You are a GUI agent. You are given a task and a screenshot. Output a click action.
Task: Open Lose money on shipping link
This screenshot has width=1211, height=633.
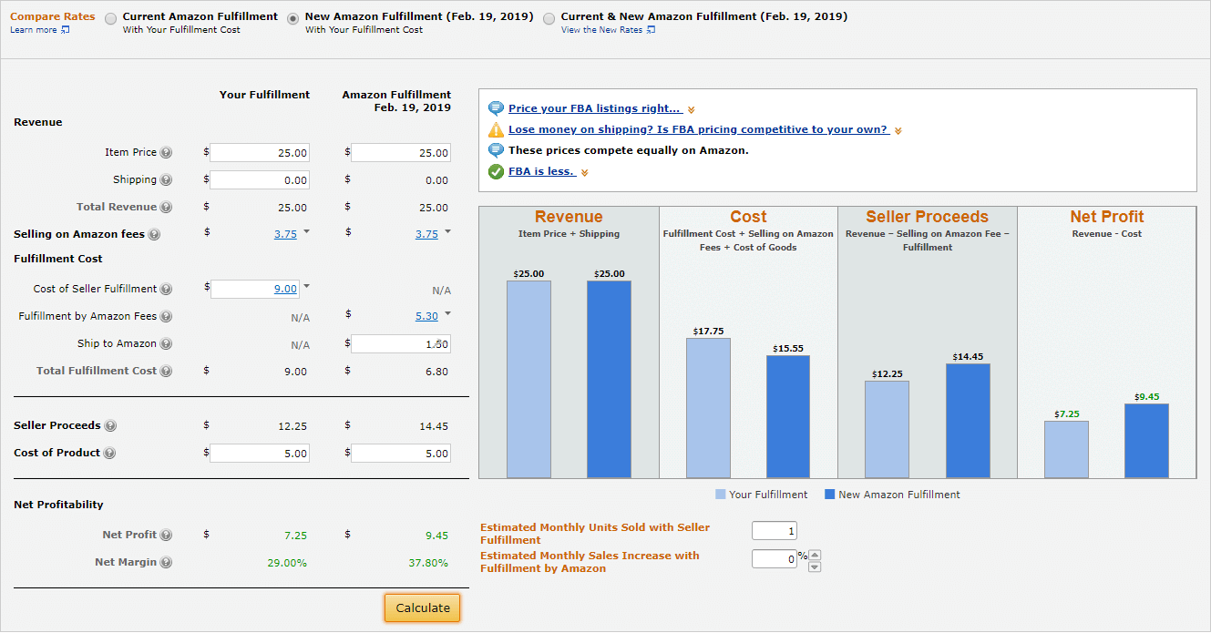(x=699, y=129)
